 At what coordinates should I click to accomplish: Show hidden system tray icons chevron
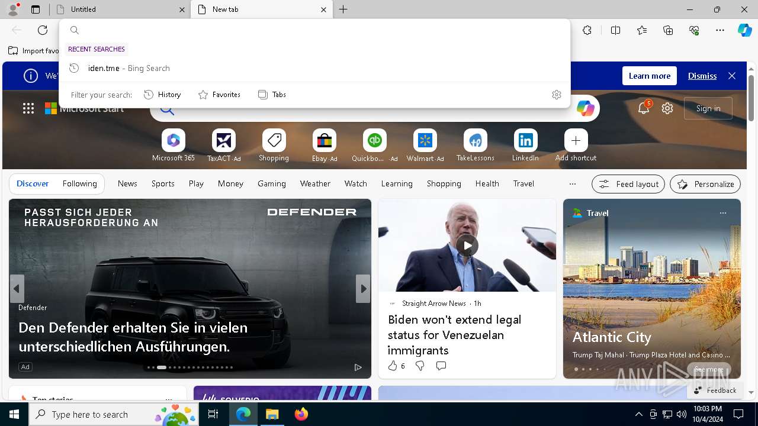[x=638, y=414]
